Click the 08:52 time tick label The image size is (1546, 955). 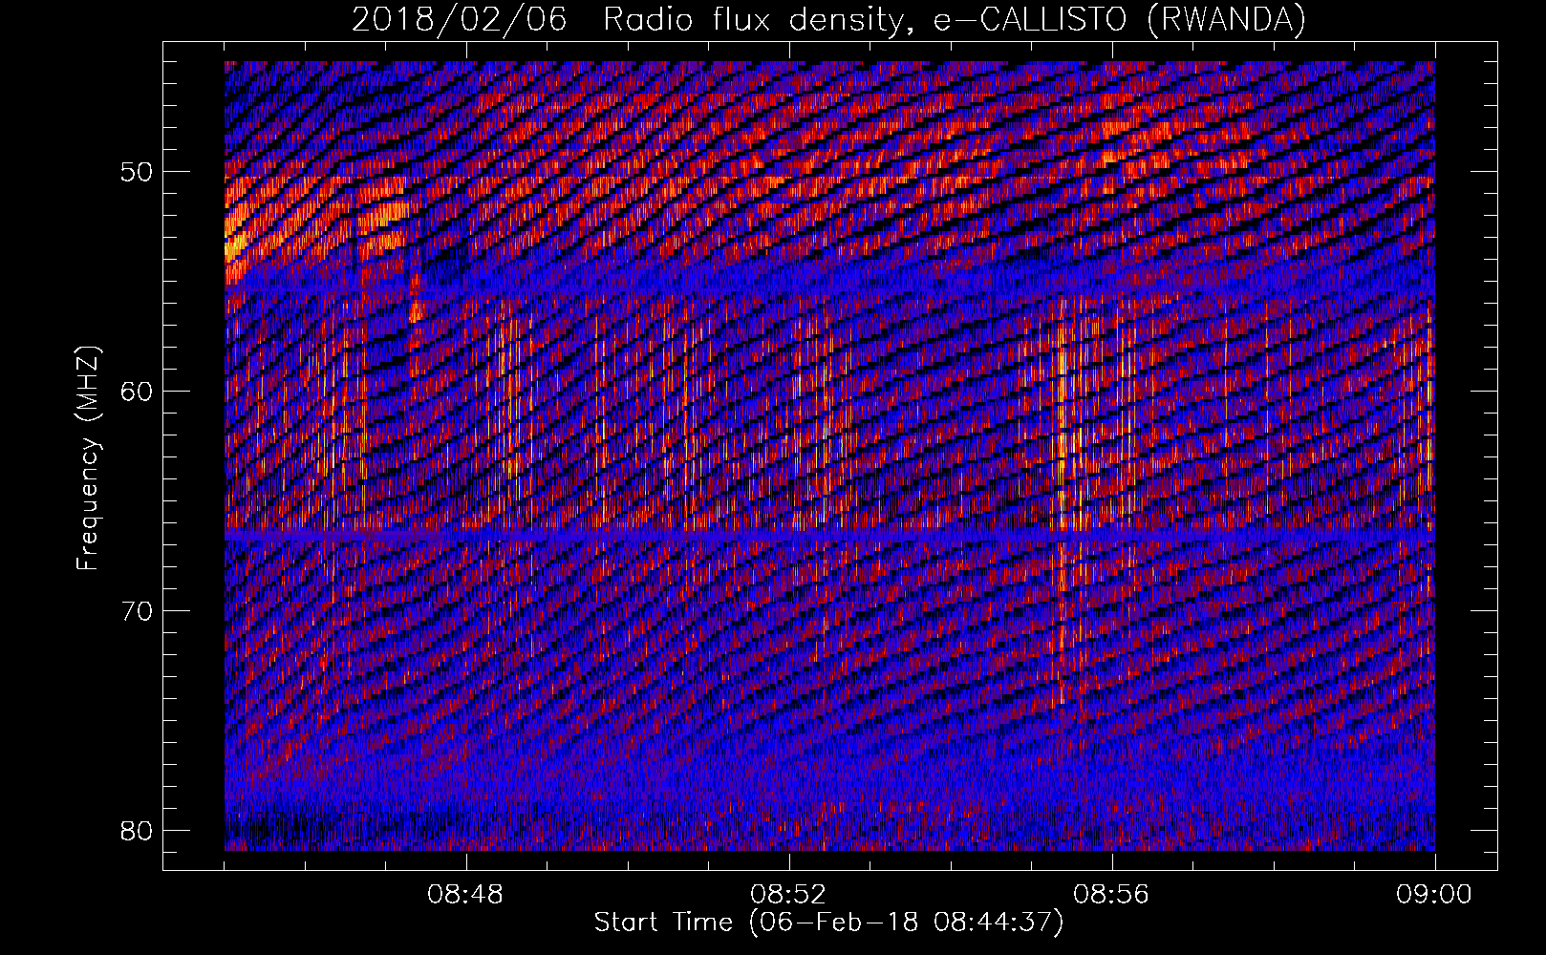pos(788,895)
